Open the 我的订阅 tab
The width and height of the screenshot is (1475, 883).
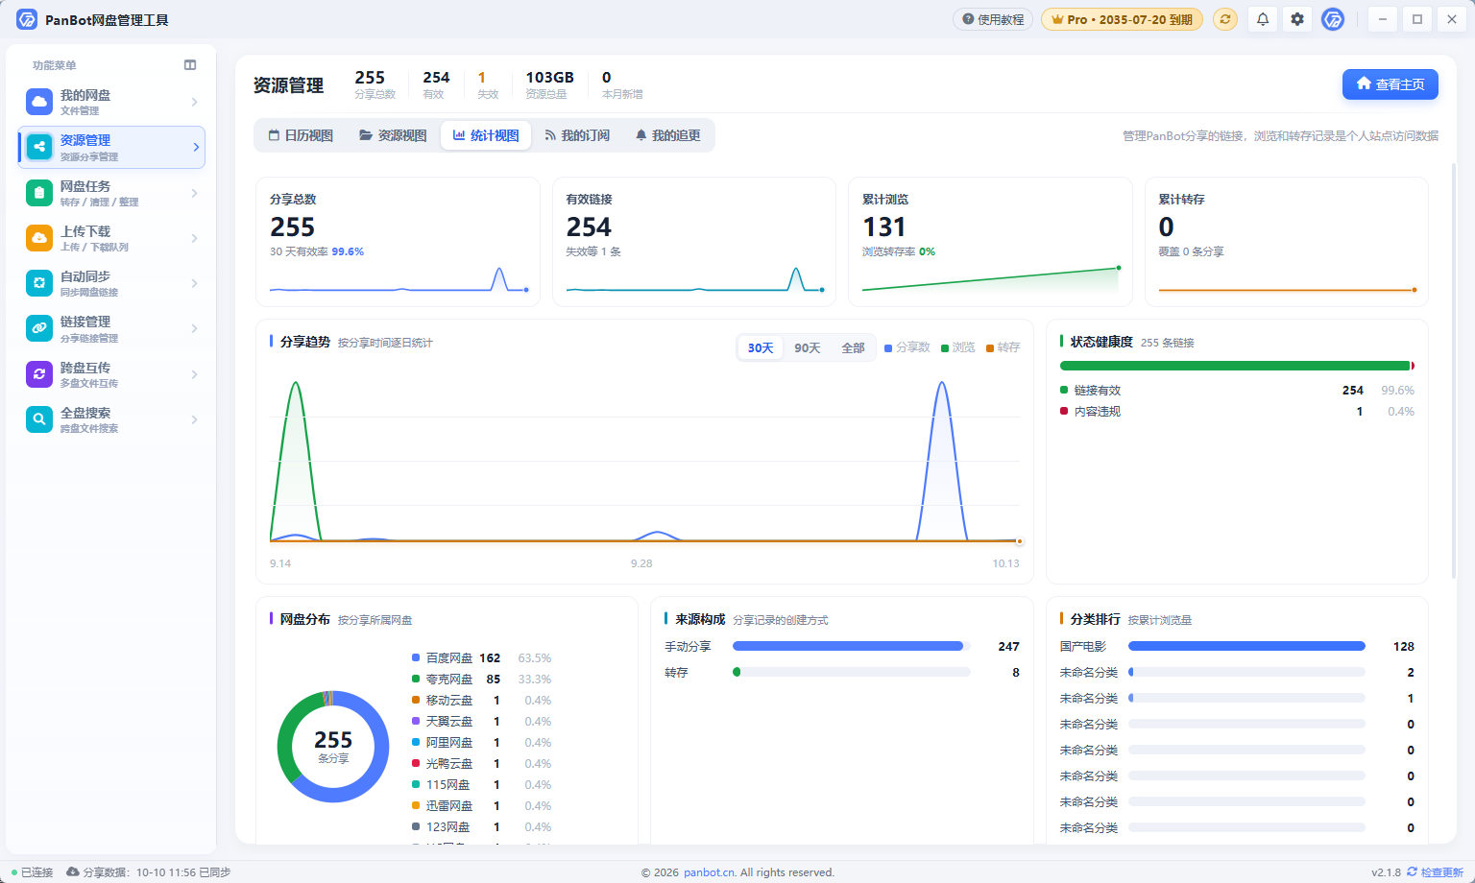pyautogui.click(x=577, y=135)
